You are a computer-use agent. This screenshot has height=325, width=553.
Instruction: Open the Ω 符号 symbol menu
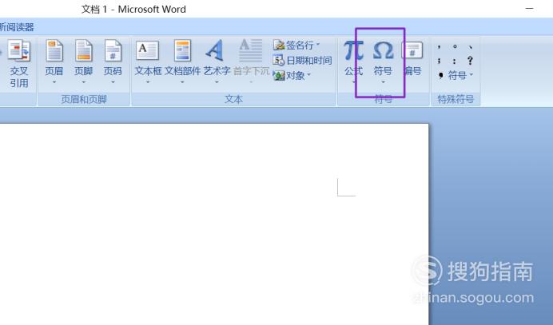383,62
